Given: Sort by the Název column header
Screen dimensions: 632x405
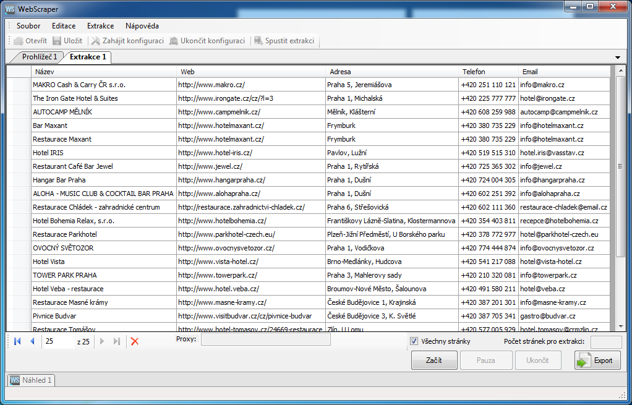Looking at the screenshot, I should [x=104, y=72].
